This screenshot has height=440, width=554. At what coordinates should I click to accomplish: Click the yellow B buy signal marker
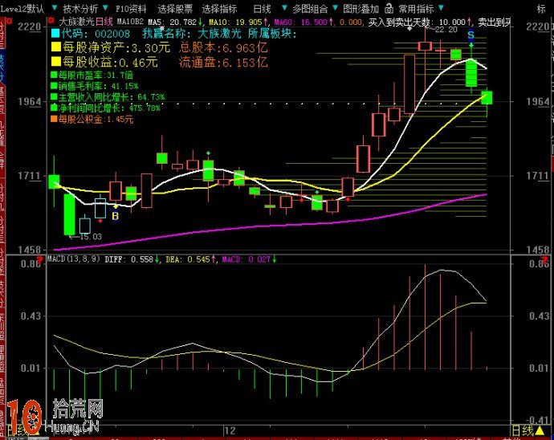[x=115, y=215]
